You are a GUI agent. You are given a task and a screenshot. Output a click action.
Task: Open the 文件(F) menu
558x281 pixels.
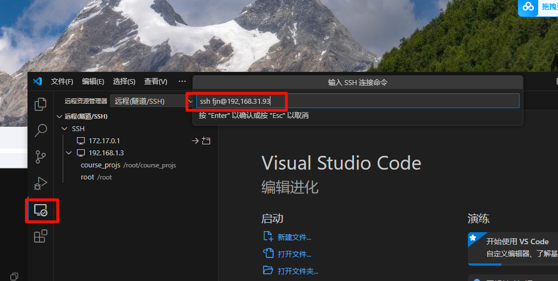pyautogui.click(x=62, y=82)
